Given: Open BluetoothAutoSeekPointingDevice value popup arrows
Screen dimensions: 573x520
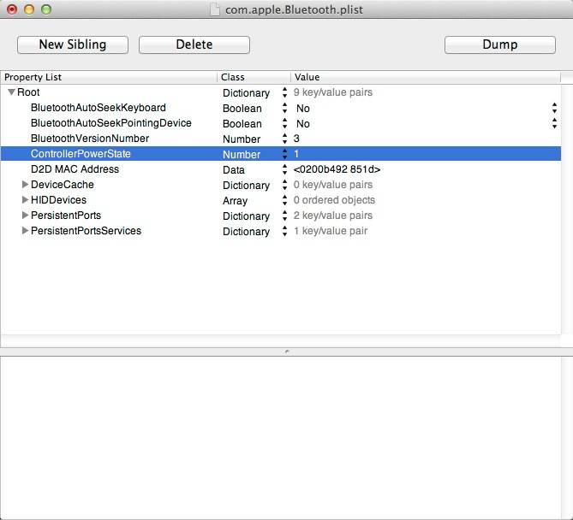Looking at the screenshot, I should pyautogui.click(x=554, y=124).
